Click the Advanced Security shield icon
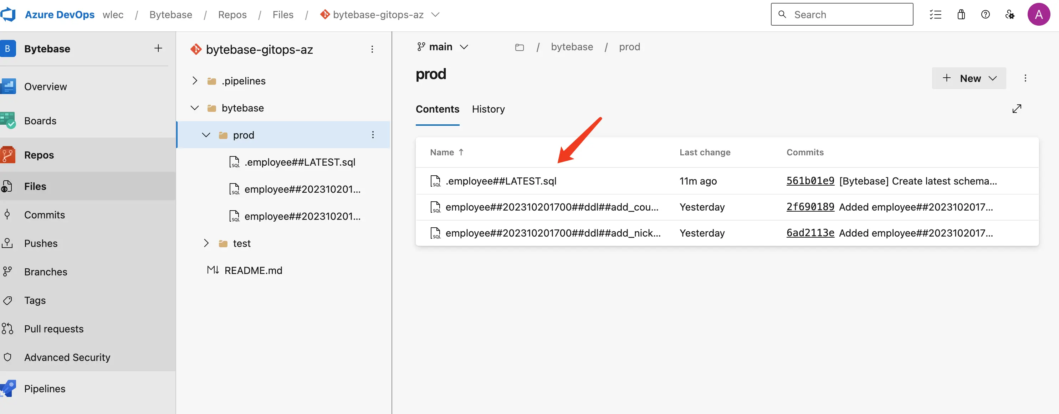 pyautogui.click(x=7, y=357)
